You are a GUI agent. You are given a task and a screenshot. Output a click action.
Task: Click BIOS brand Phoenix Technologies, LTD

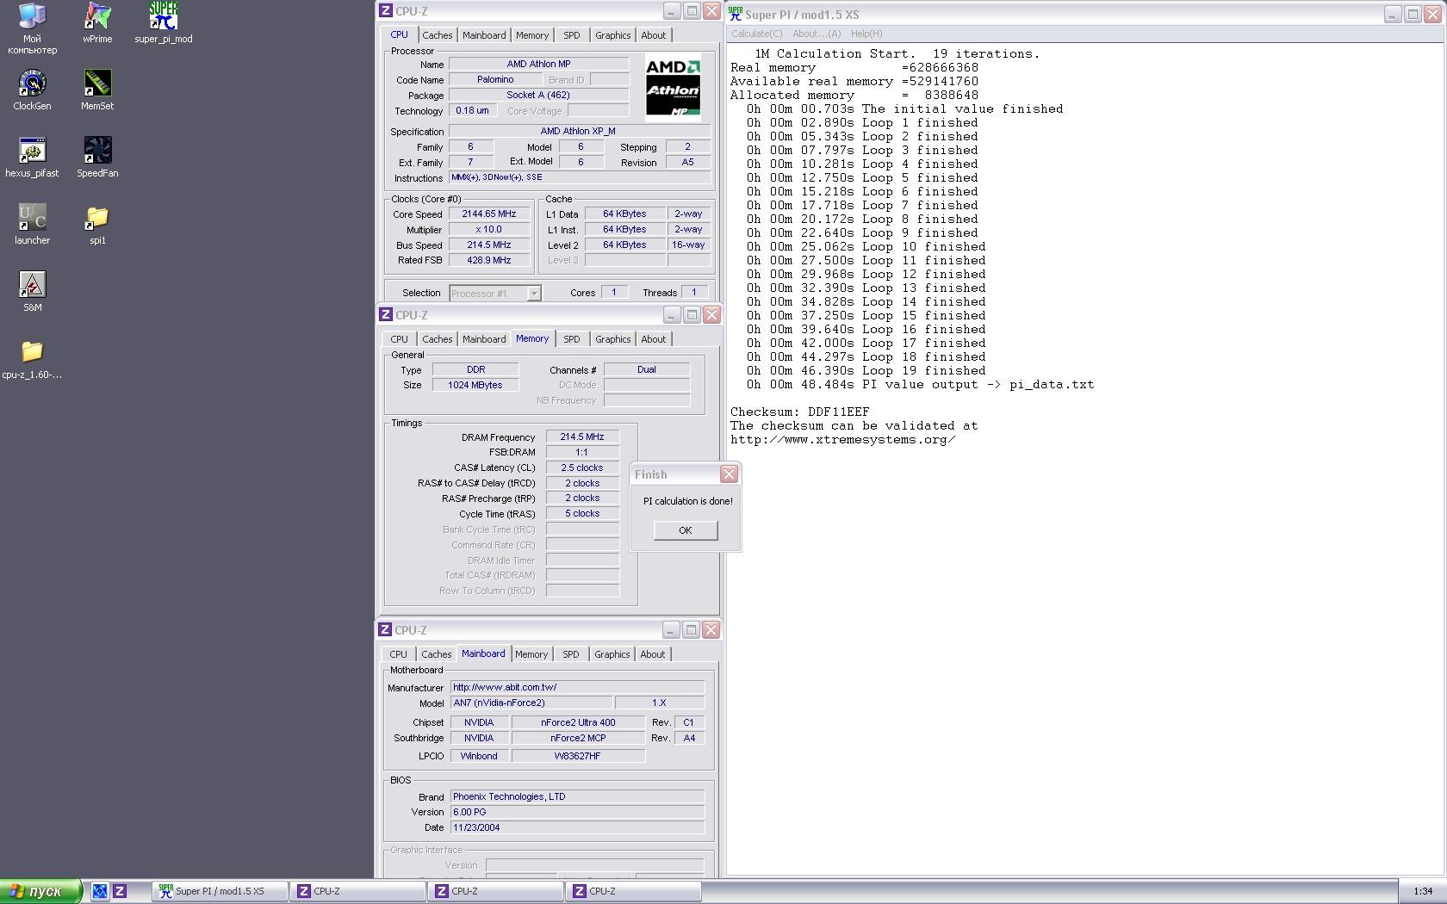(x=577, y=796)
